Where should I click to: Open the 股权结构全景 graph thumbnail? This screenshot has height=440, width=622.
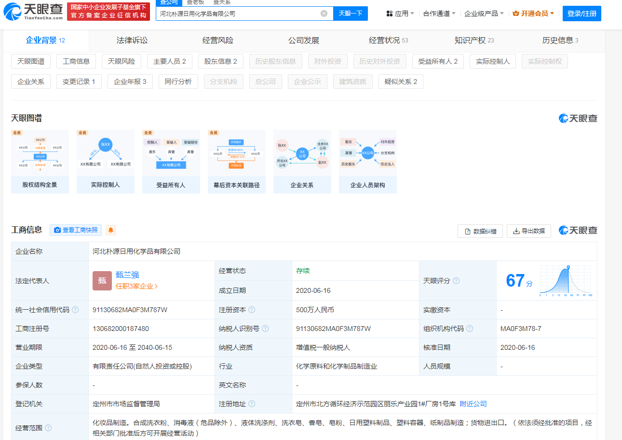pyautogui.click(x=40, y=162)
